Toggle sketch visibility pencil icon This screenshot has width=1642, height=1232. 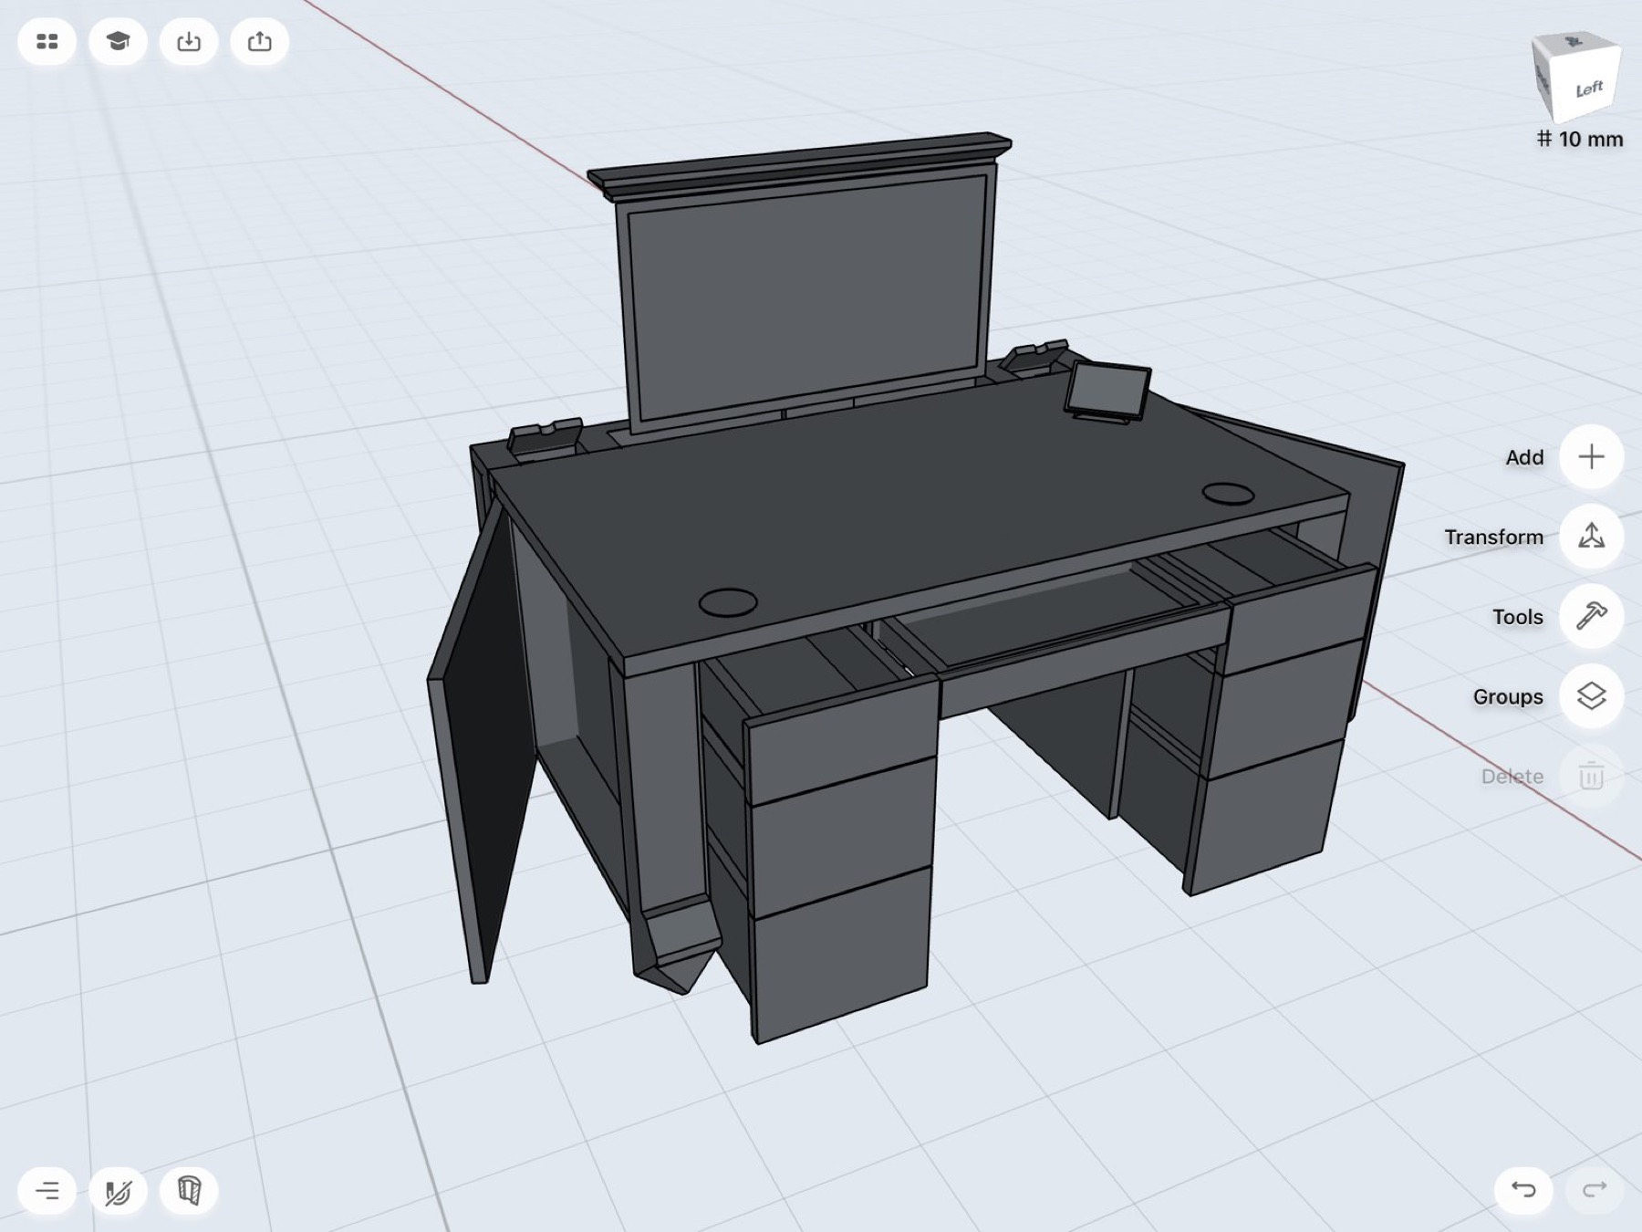(118, 1191)
